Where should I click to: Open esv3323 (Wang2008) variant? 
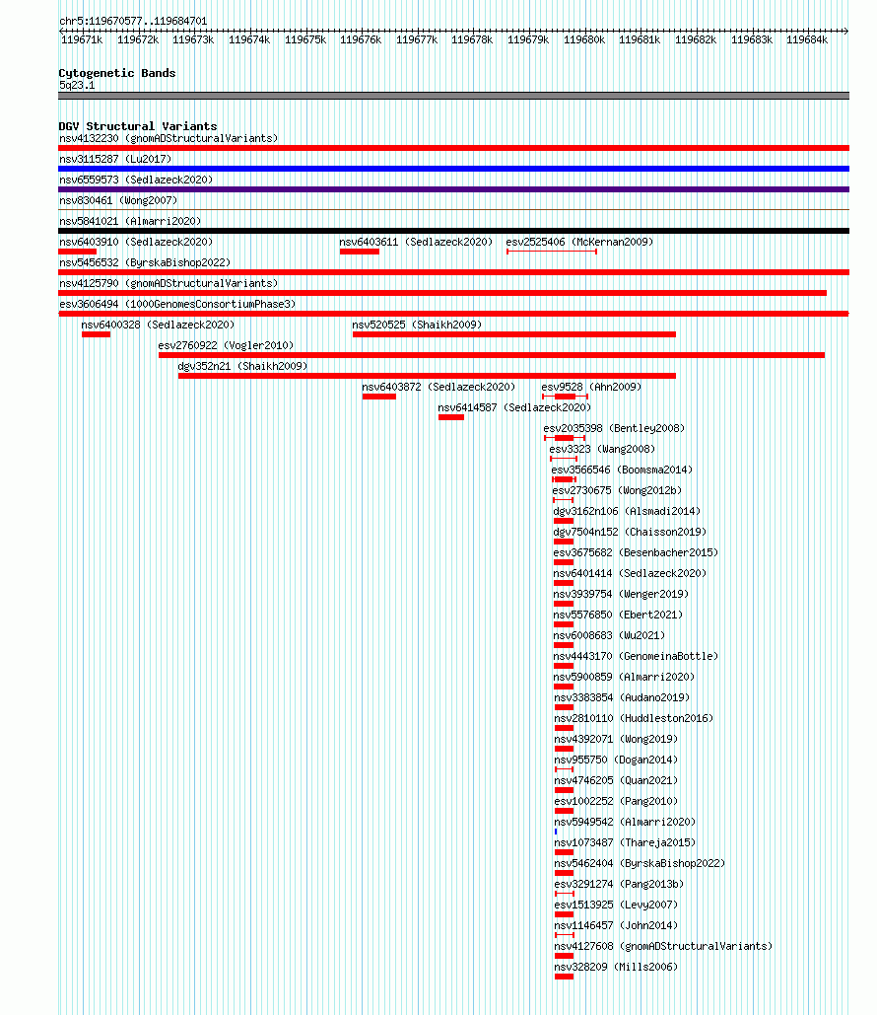[602, 449]
